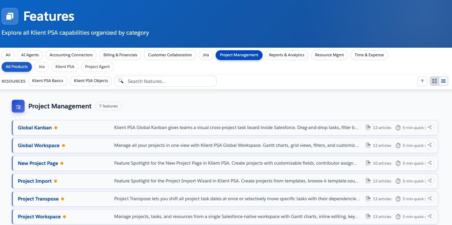Select the Jira category filter in top row
This screenshot has height=225, width=452.
coord(206,55)
